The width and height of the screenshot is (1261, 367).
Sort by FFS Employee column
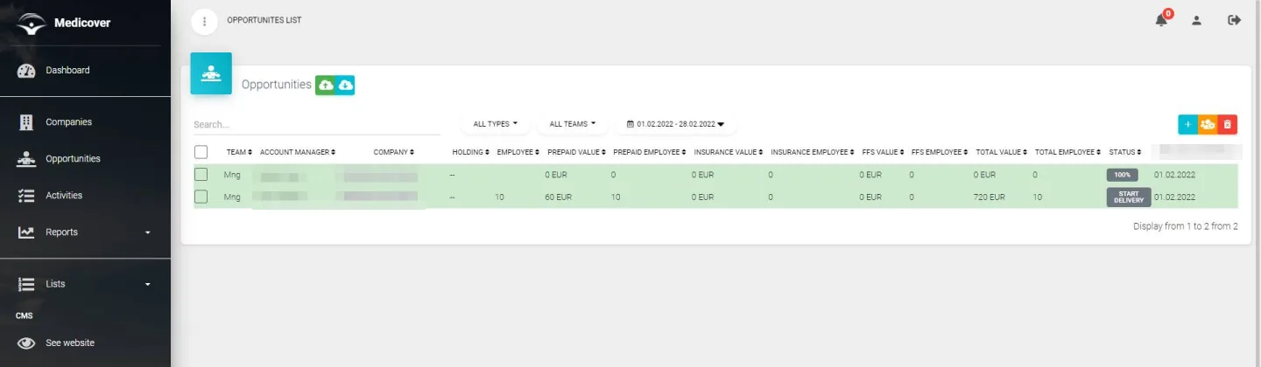click(x=940, y=152)
